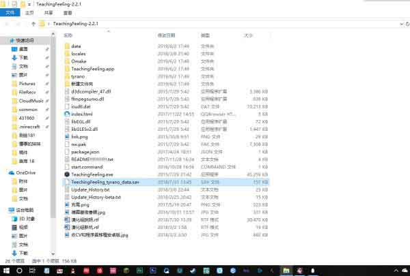This screenshot has width=410, height=276.
Task: Click the navigation pane scroll-down arrow
Action: [53, 254]
